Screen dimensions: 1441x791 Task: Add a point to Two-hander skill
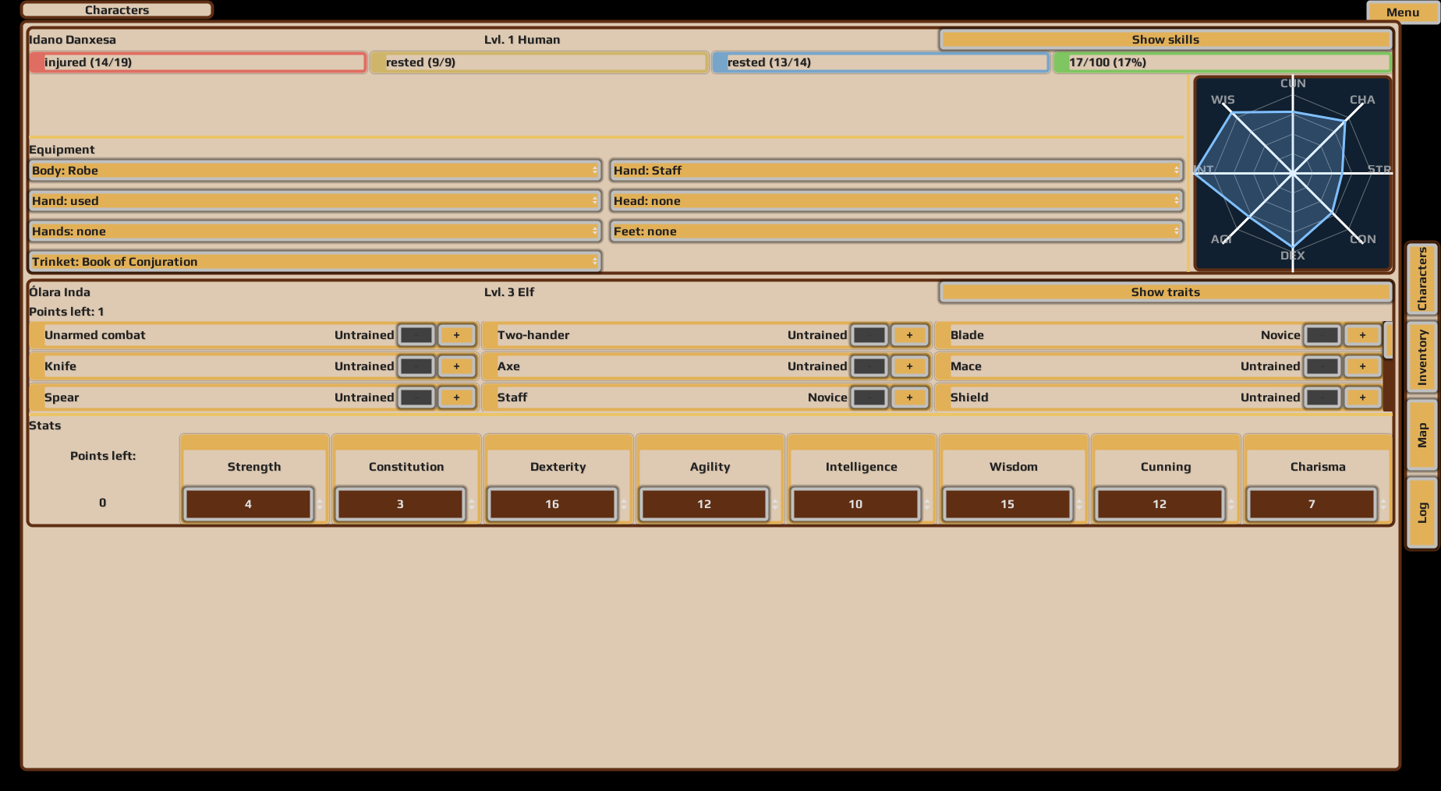(x=909, y=335)
